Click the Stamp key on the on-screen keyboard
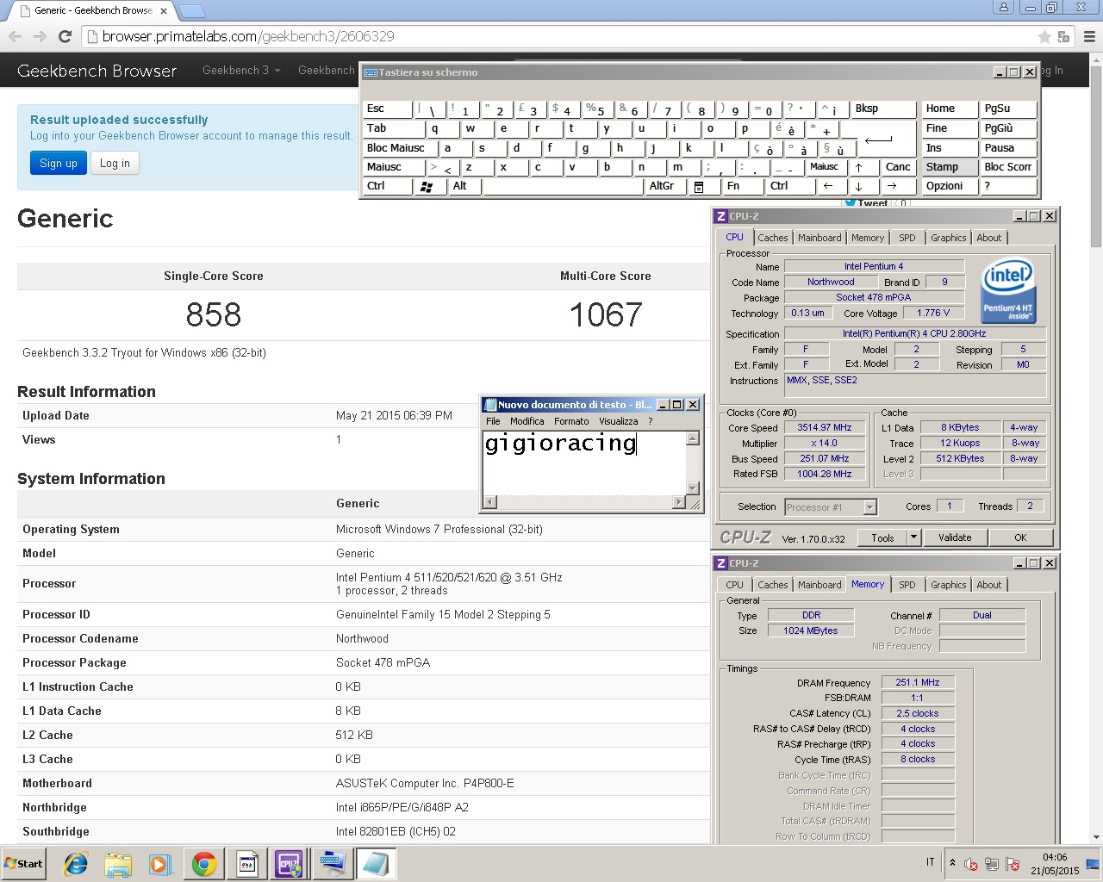Image resolution: width=1103 pixels, height=882 pixels. tap(949, 167)
